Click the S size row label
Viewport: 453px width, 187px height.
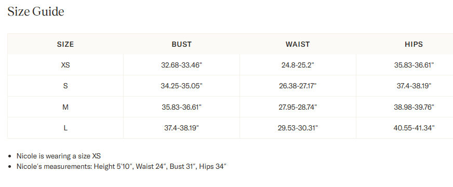click(65, 86)
